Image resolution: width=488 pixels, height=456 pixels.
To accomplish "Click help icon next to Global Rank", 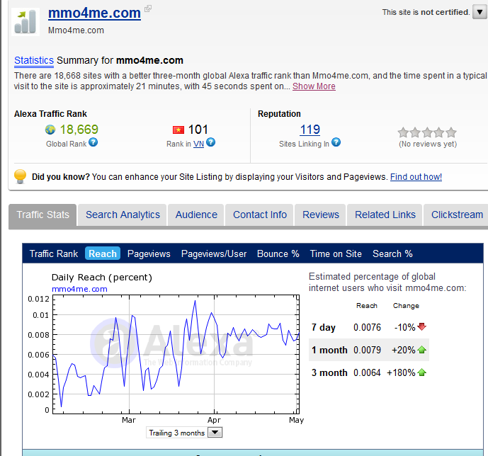I will tap(93, 142).
